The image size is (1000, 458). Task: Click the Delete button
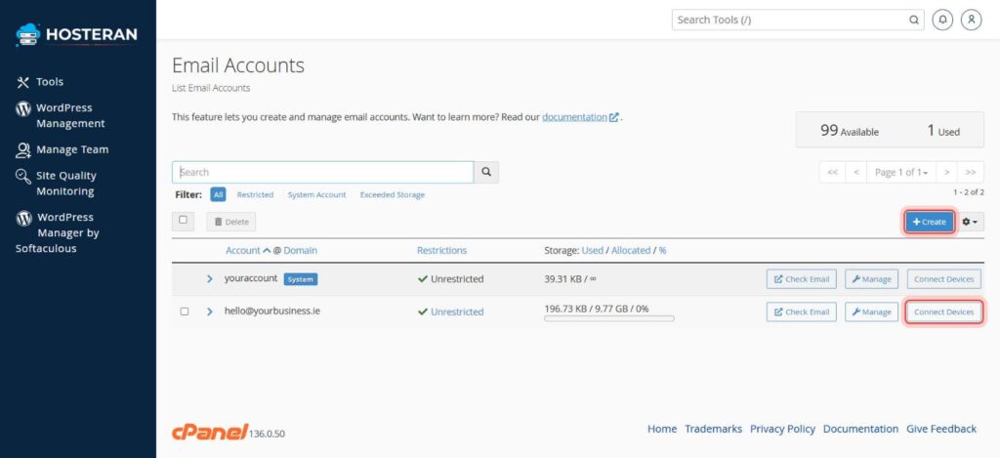[230, 222]
